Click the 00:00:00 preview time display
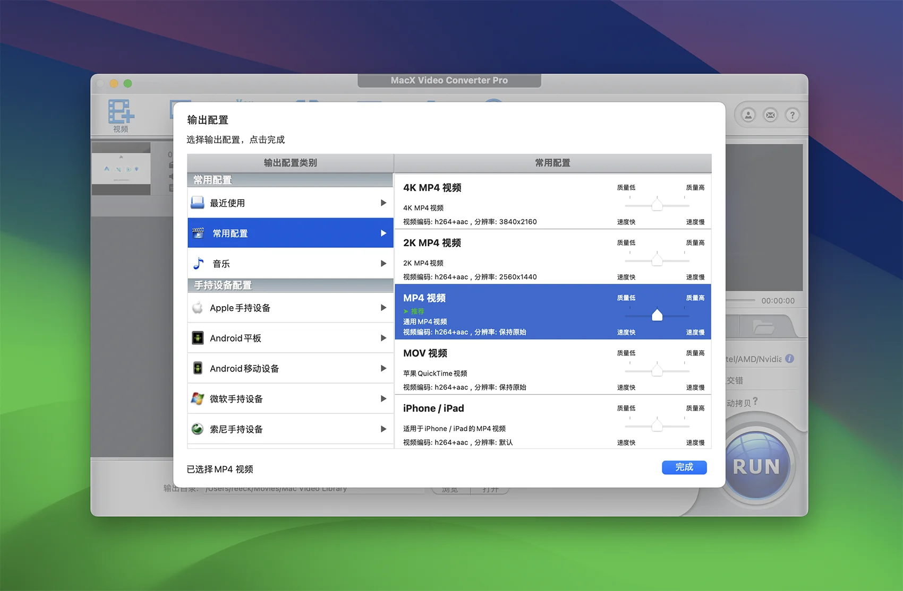The image size is (903, 591). click(x=778, y=301)
